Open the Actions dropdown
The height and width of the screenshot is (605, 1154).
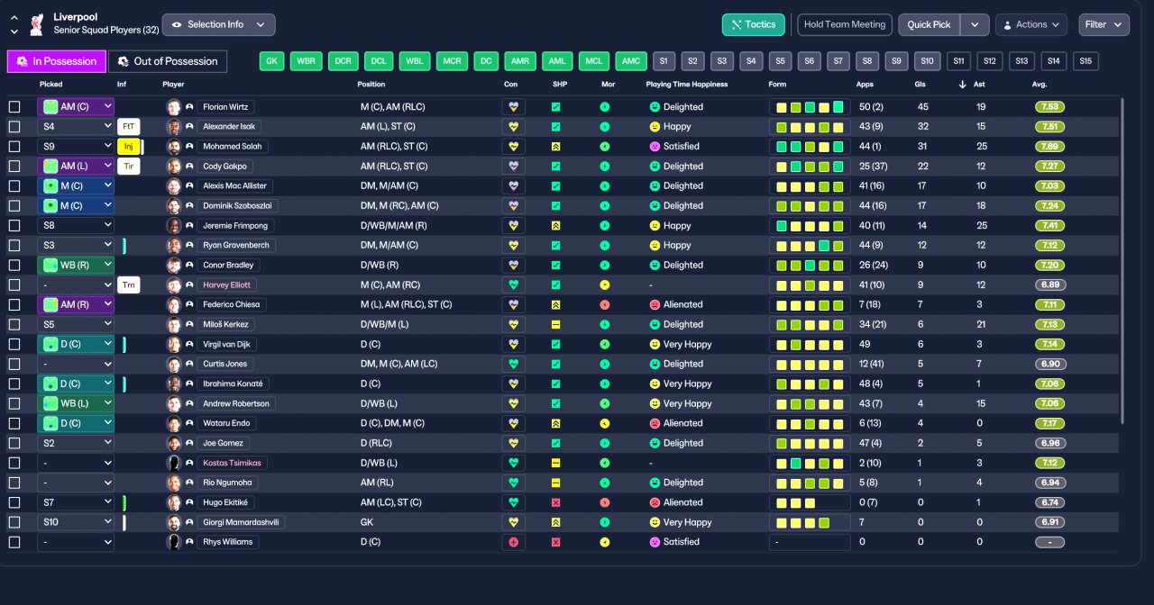click(1031, 24)
